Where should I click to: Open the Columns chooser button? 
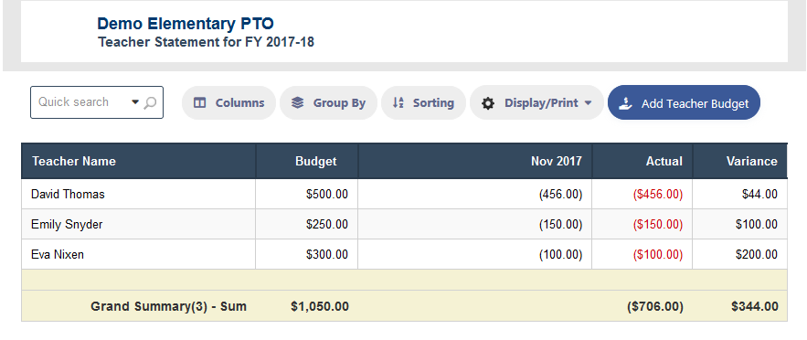coord(229,103)
